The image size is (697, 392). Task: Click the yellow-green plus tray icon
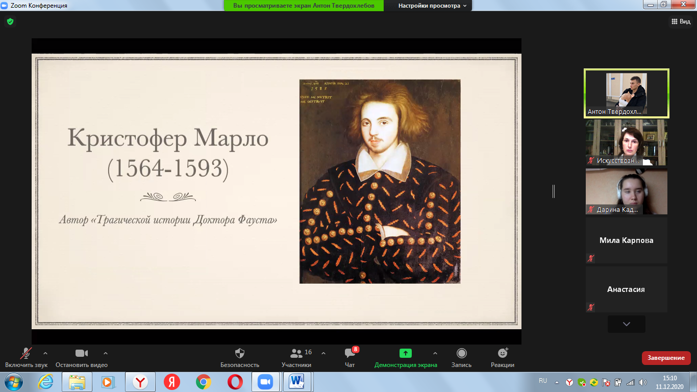(594, 382)
